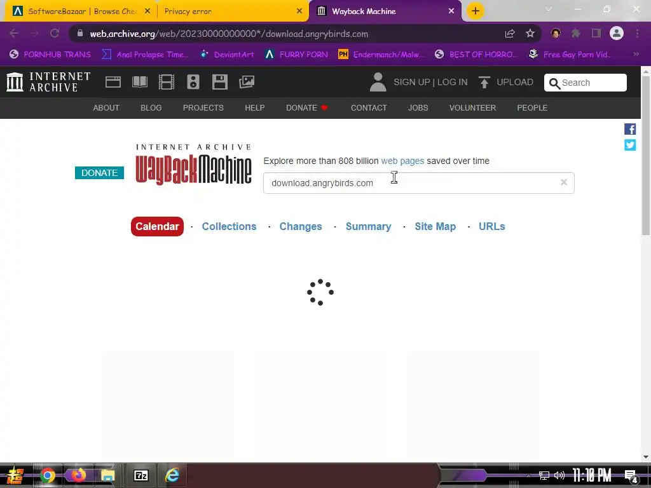
Task: Click the user avatar icon beside Sign Up
Action: click(x=378, y=82)
